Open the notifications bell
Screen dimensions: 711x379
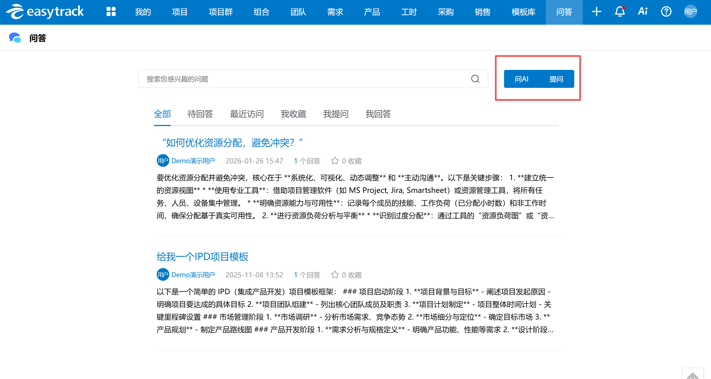coord(620,12)
